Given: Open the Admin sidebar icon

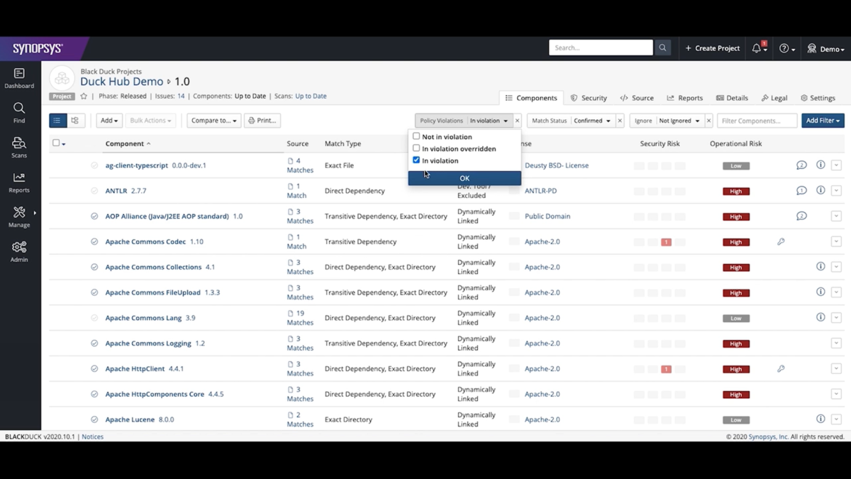Looking at the screenshot, I should click(19, 252).
